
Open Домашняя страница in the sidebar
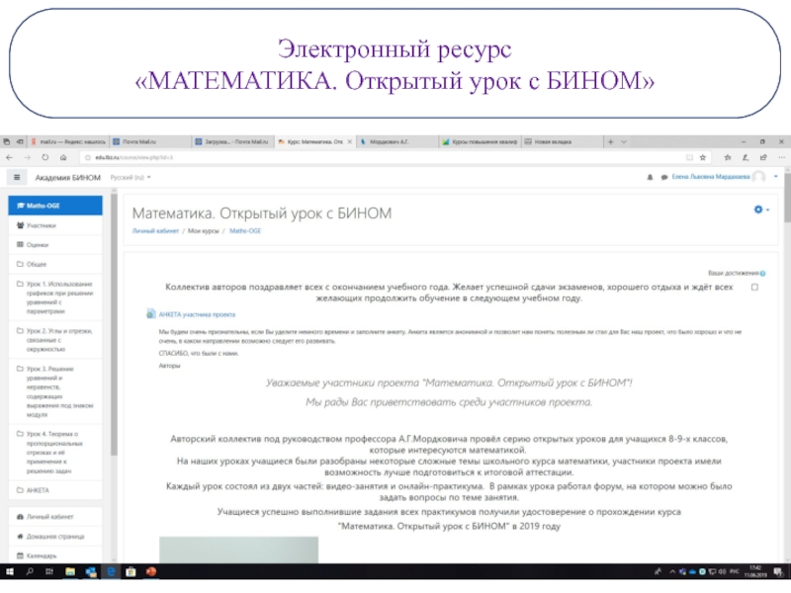[x=55, y=537]
